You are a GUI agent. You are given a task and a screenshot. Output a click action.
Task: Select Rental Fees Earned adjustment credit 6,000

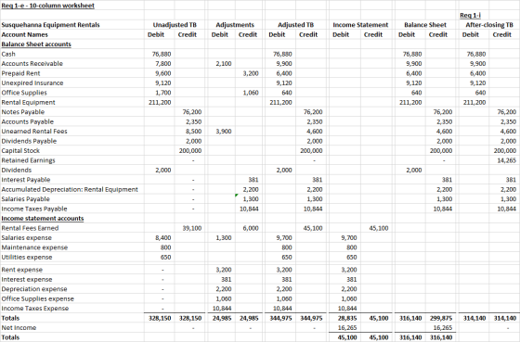click(x=251, y=228)
